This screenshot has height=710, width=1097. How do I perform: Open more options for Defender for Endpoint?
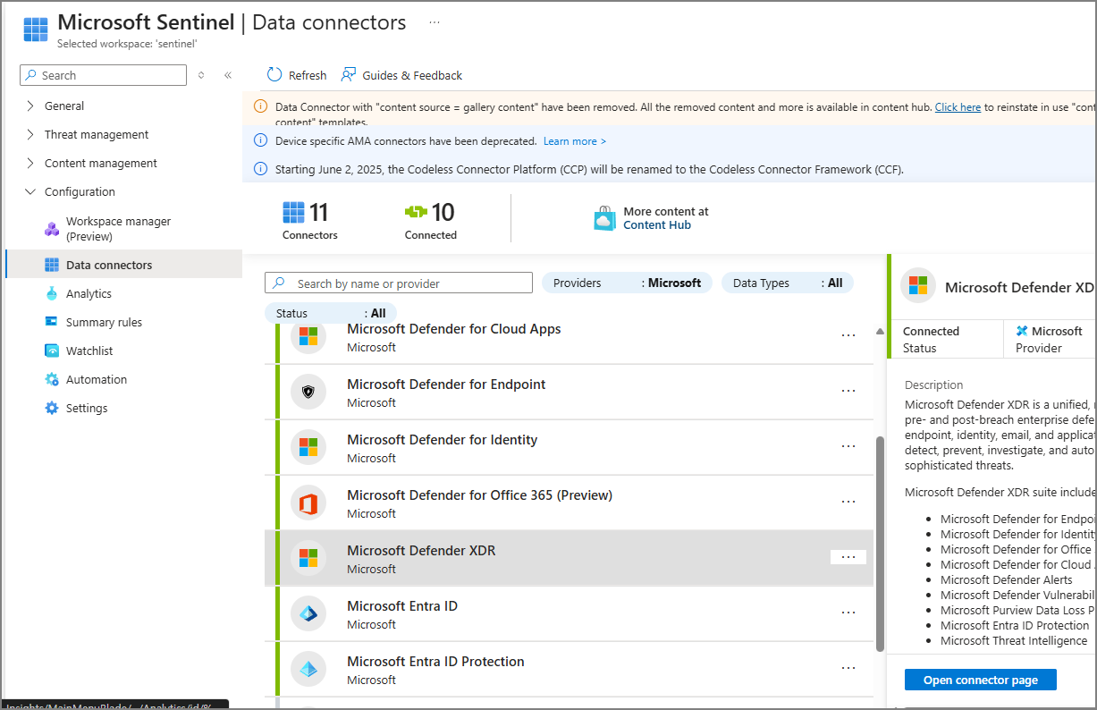coord(848,391)
